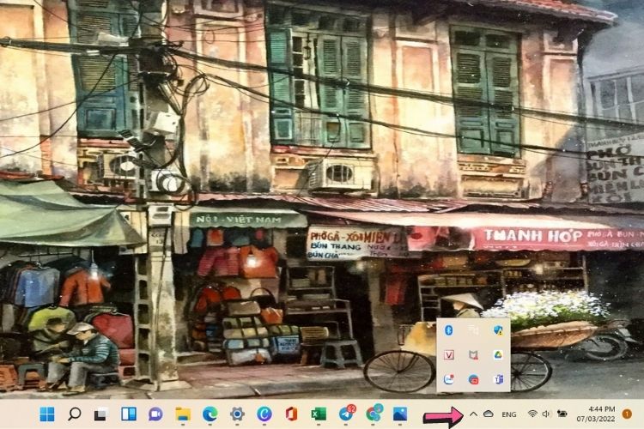644x429 pixels.
Task: Open File Explorer folder icon
Action: pos(183,414)
